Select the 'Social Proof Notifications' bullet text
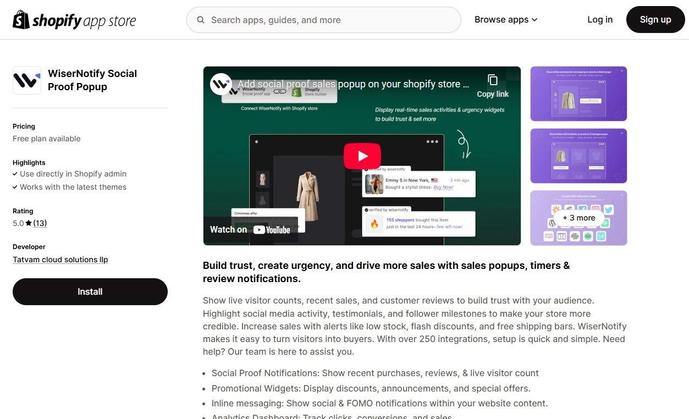The image size is (689, 419). pyautogui.click(x=375, y=373)
